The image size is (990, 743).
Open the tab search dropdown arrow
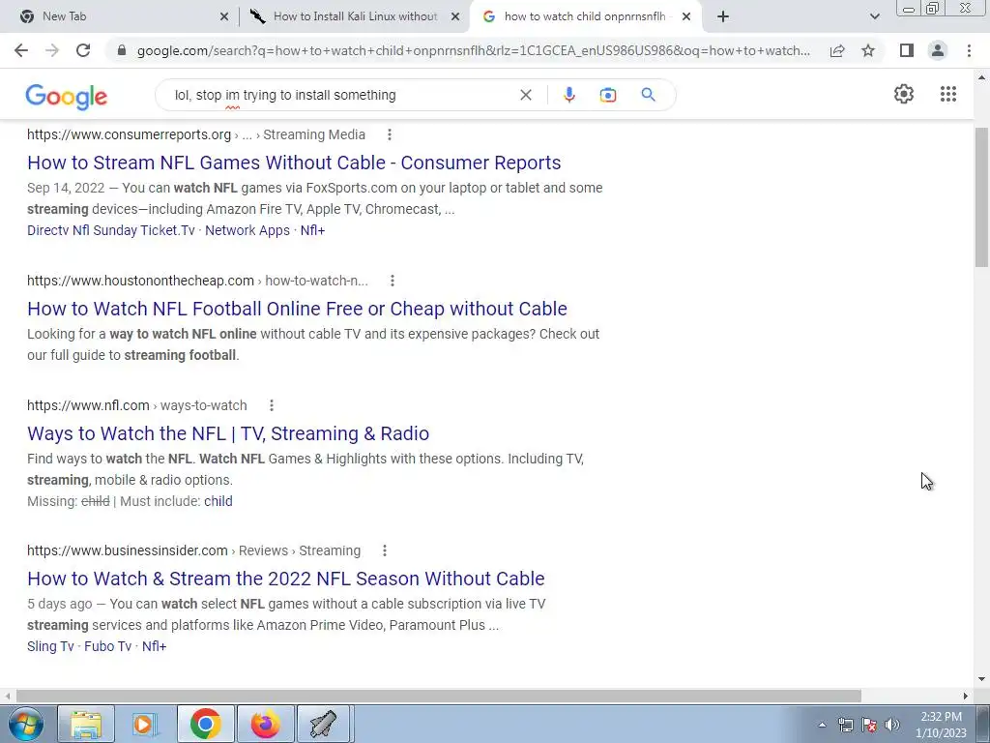[874, 16]
